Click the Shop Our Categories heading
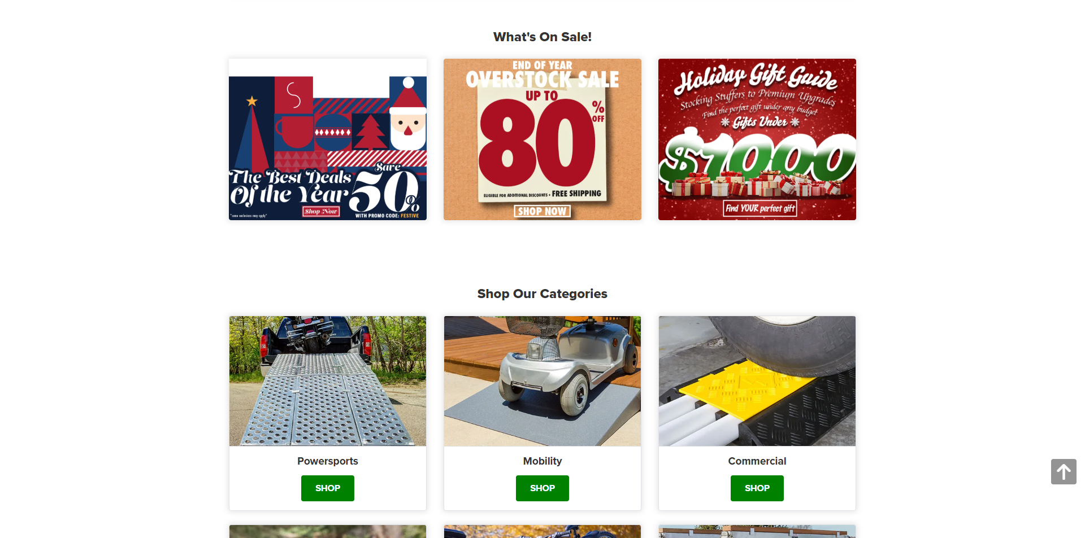The image size is (1085, 538). (542, 294)
